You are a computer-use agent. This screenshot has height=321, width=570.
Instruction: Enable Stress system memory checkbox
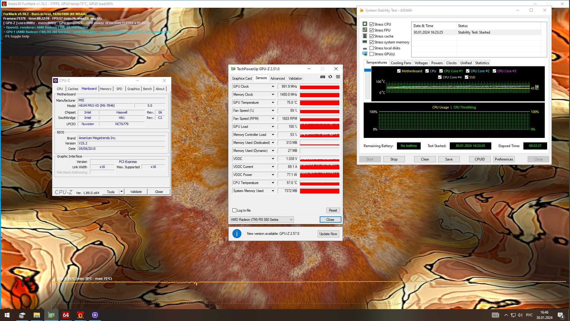[x=371, y=42]
